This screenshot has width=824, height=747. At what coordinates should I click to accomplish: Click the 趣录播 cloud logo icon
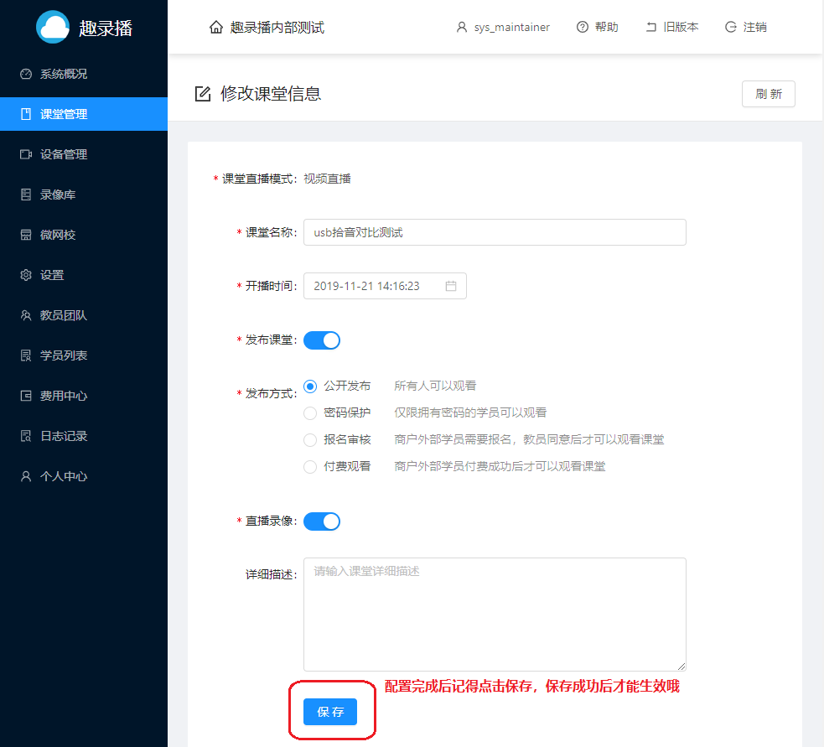coord(53,27)
